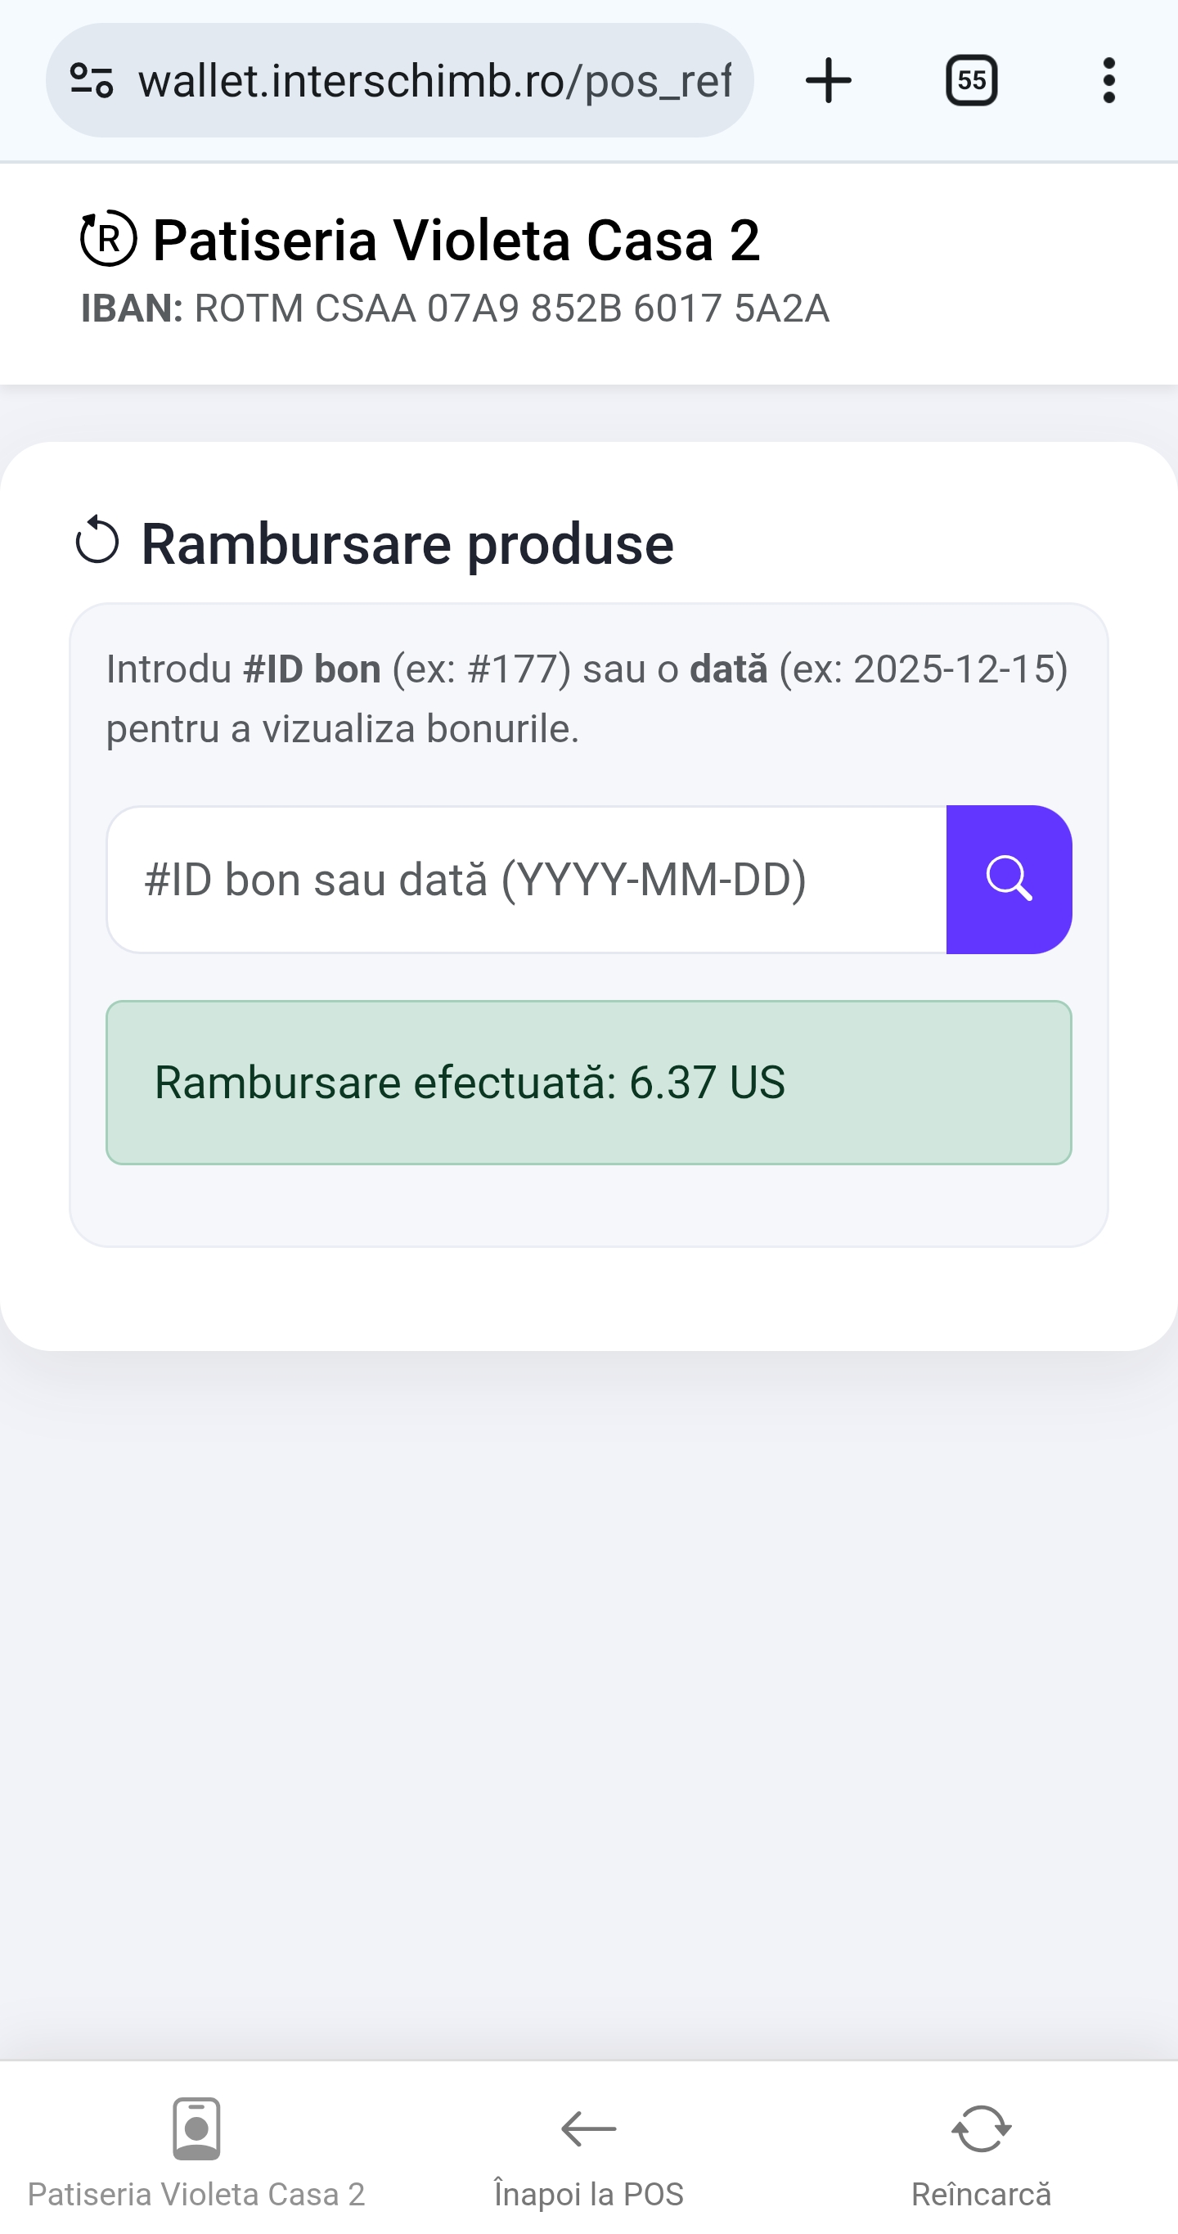Screen dimensions: 1178x2234
Task: Tap Patiseria Violeta Casa 2 label in bottom bar
Action: tap(196, 2194)
